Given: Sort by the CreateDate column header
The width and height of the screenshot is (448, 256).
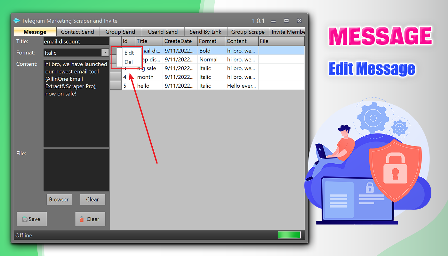Looking at the screenshot, I should (180, 41).
